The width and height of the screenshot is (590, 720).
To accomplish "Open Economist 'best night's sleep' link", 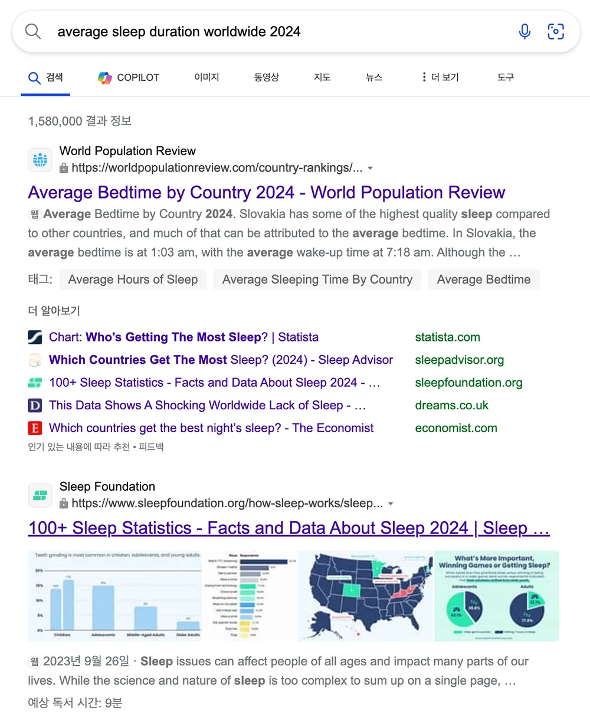I will click(x=211, y=428).
